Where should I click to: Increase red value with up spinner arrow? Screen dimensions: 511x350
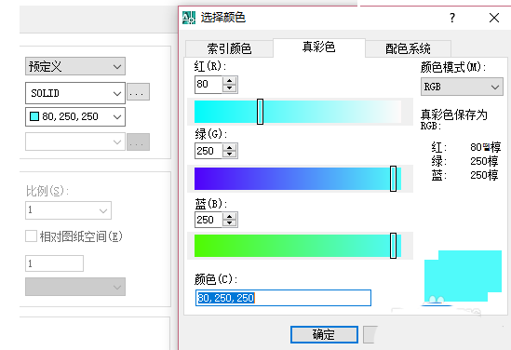tap(230, 81)
